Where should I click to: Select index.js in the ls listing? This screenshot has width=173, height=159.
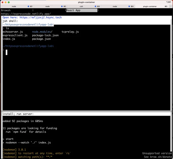tap(9, 39)
